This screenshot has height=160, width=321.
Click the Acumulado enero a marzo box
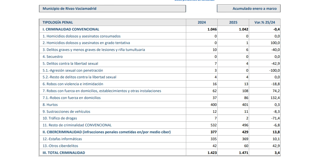(249, 9)
